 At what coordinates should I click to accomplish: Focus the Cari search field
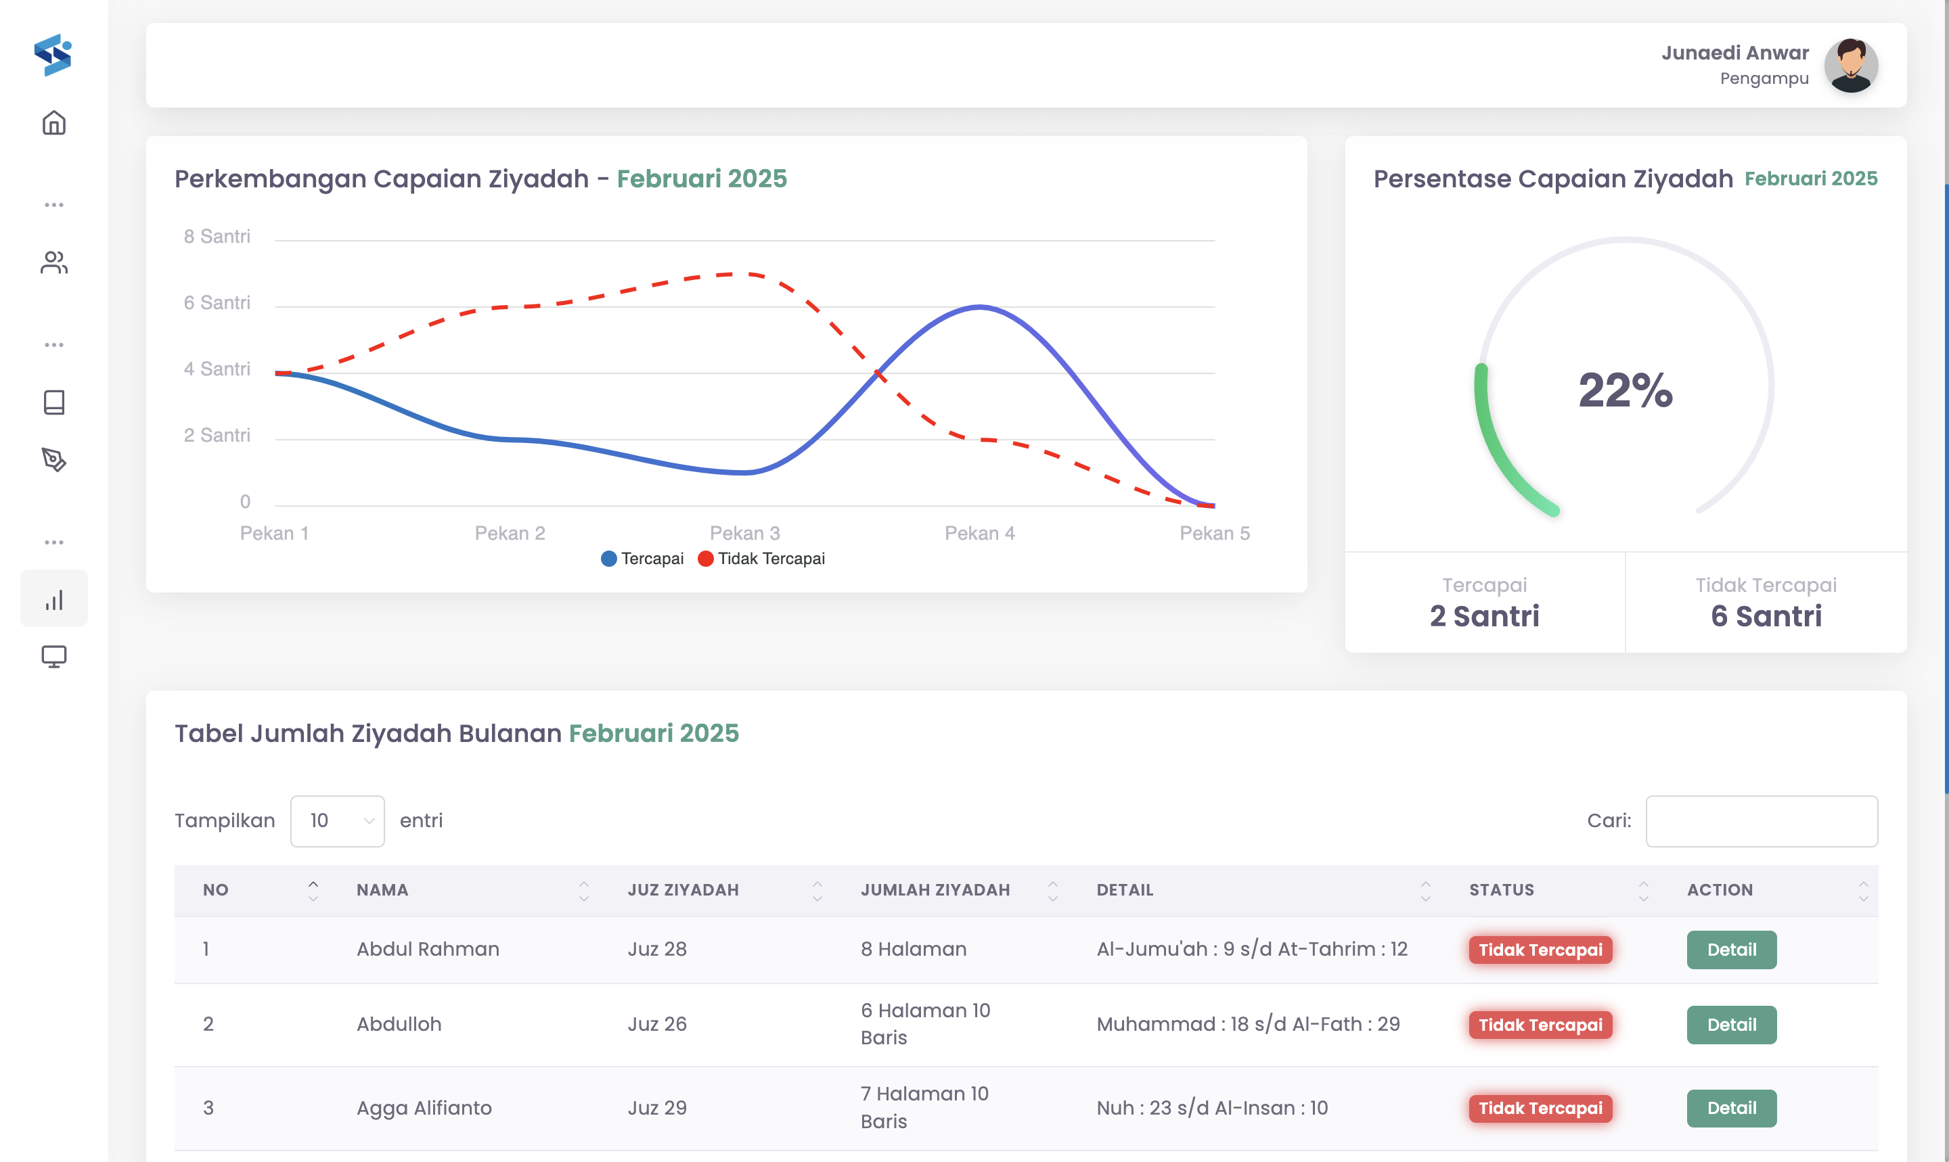(1761, 820)
